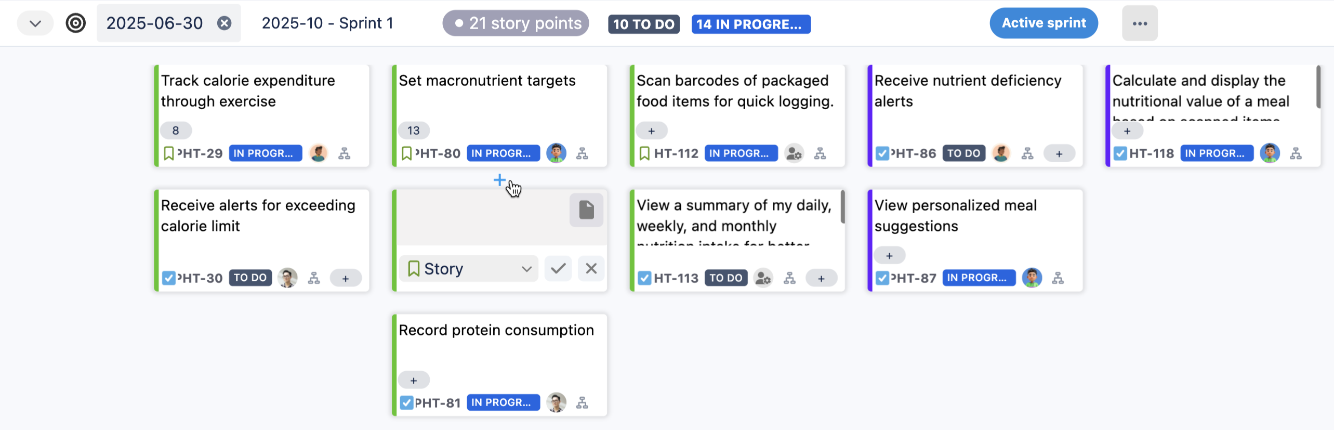This screenshot has width=1334, height=430.
Task: Open the IN PROGRESS status dropdown on HT-81
Action: tap(503, 402)
